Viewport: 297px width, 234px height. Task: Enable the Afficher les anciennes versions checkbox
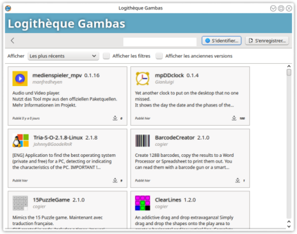tap(159, 56)
